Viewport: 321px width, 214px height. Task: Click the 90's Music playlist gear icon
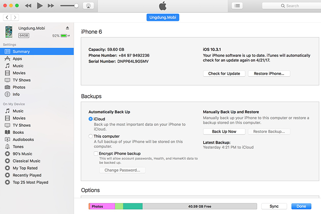pos(7,154)
